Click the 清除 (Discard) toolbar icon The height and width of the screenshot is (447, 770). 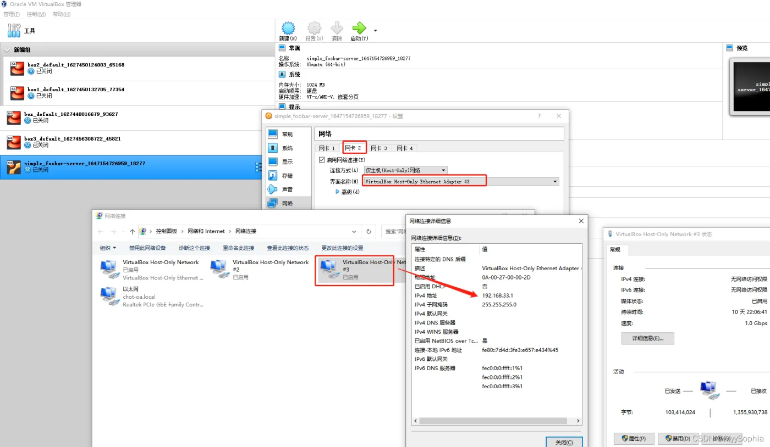point(337,31)
